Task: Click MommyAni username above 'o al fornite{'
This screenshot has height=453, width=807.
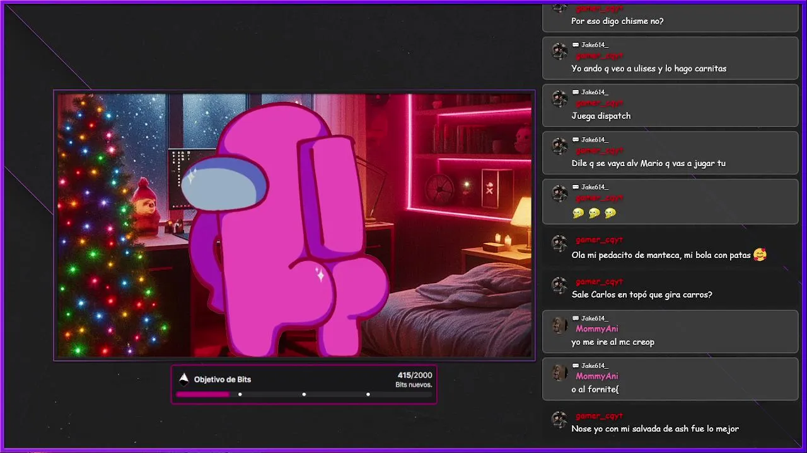Action: 597,376
